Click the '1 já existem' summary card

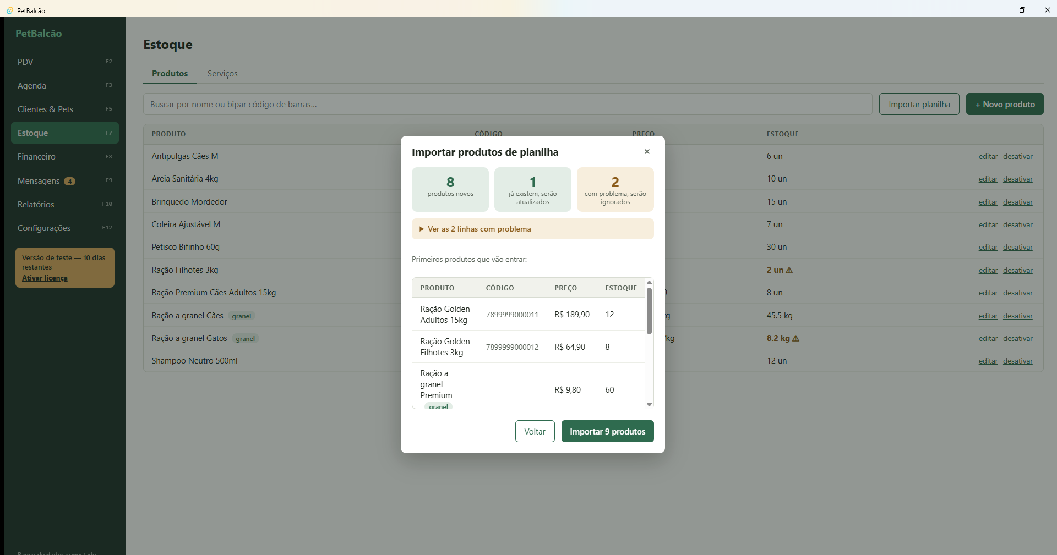click(533, 189)
